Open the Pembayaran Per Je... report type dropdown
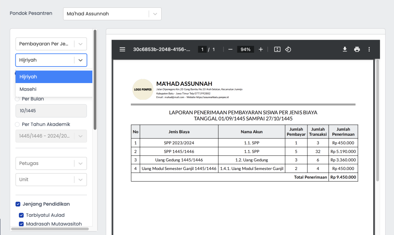This screenshot has height=235, width=394. 51,44
